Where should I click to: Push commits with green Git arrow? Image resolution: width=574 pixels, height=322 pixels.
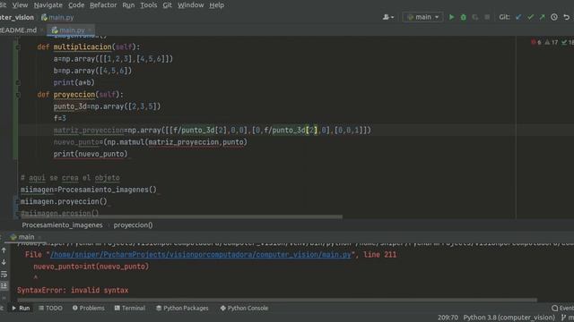click(542, 17)
